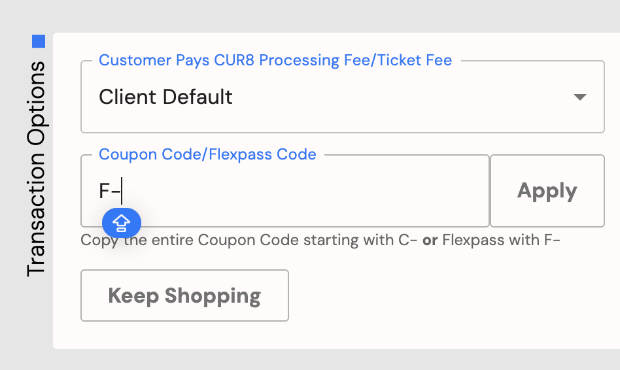
Task: Click the Flexpass with F- phrase in the hint
Action: click(501, 240)
